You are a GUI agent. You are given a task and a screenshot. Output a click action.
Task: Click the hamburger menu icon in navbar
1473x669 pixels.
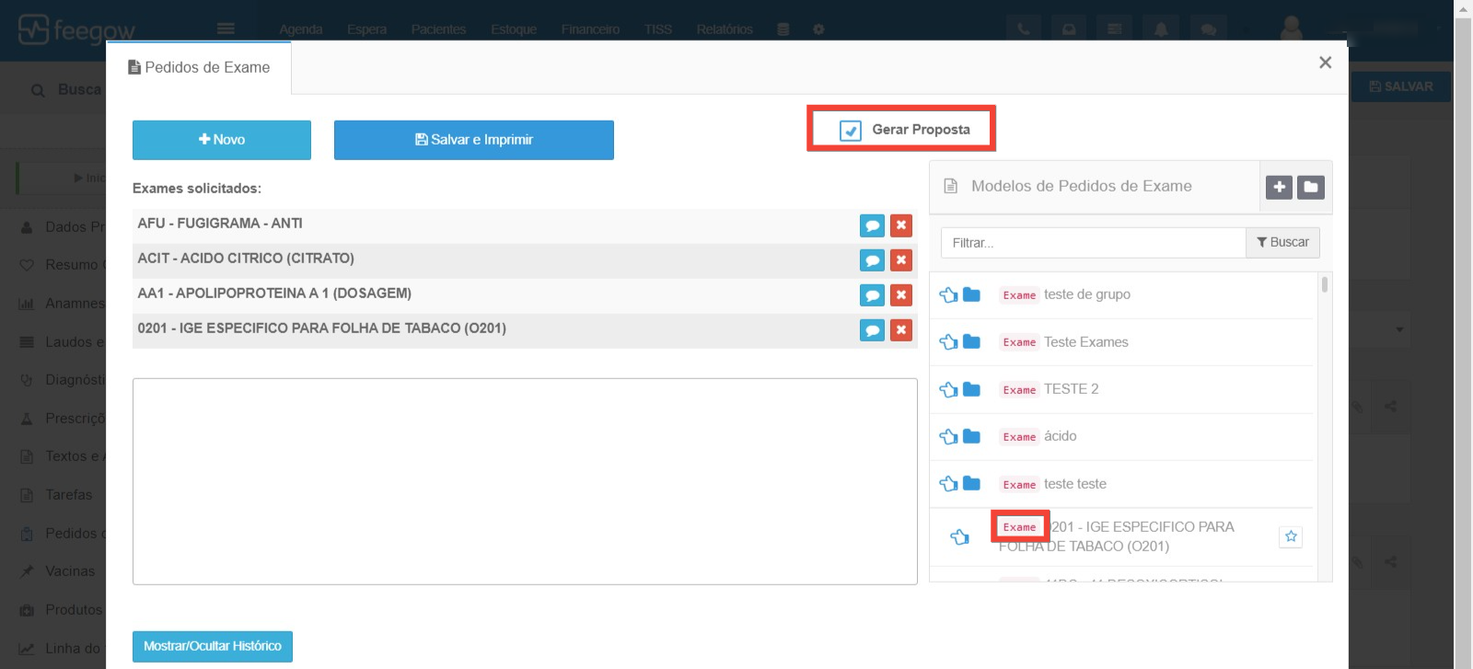click(x=226, y=29)
